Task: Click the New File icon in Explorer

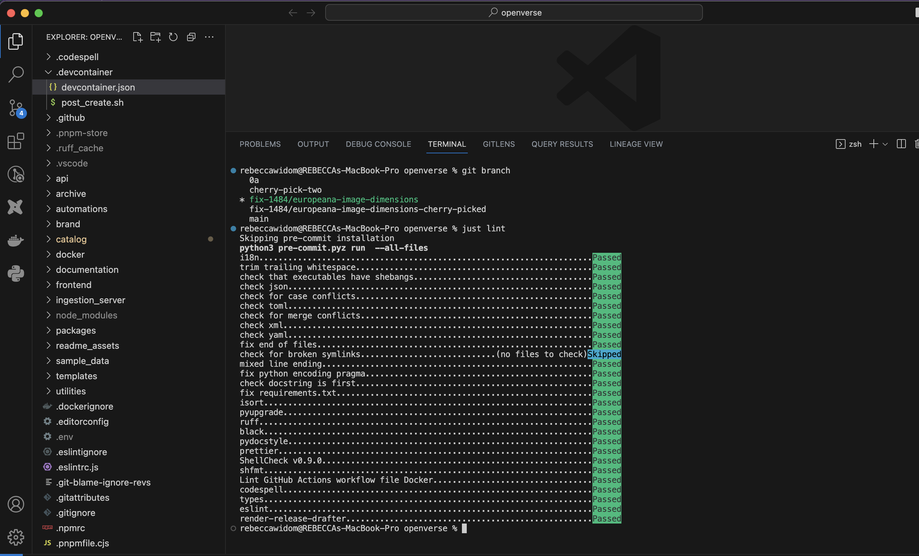Action: [x=137, y=37]
